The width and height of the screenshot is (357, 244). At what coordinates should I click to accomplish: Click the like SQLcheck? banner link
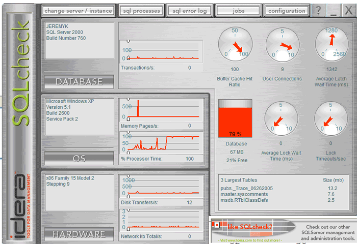250,227
